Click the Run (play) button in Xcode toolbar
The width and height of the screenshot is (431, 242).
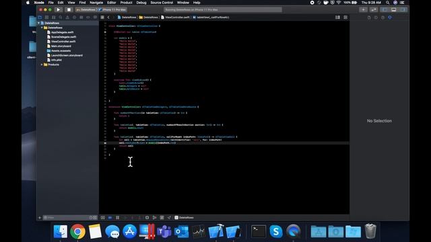pyautogui.click(x=59, y=9)
